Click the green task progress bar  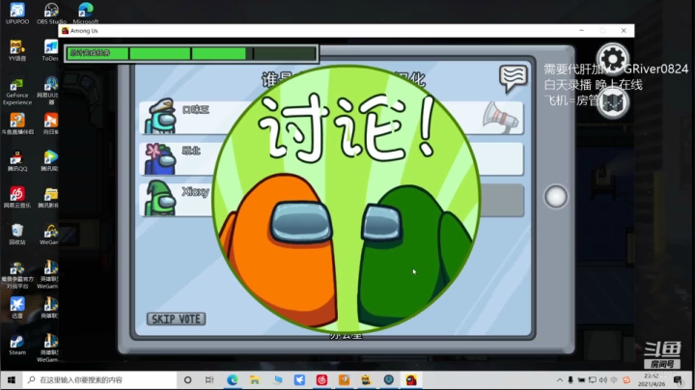[191, 53]
